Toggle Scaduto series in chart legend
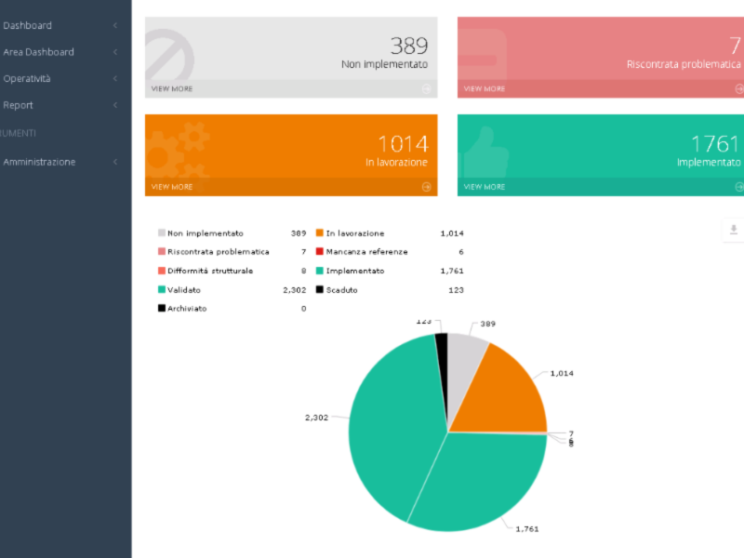This screenshot has height=558, width=744. (x=341, y=290)
